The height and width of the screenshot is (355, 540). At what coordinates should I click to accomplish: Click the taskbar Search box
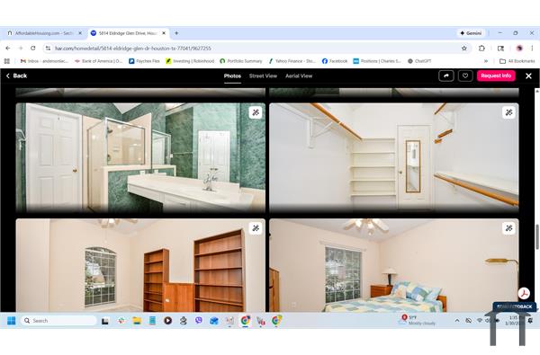point(58,321)
